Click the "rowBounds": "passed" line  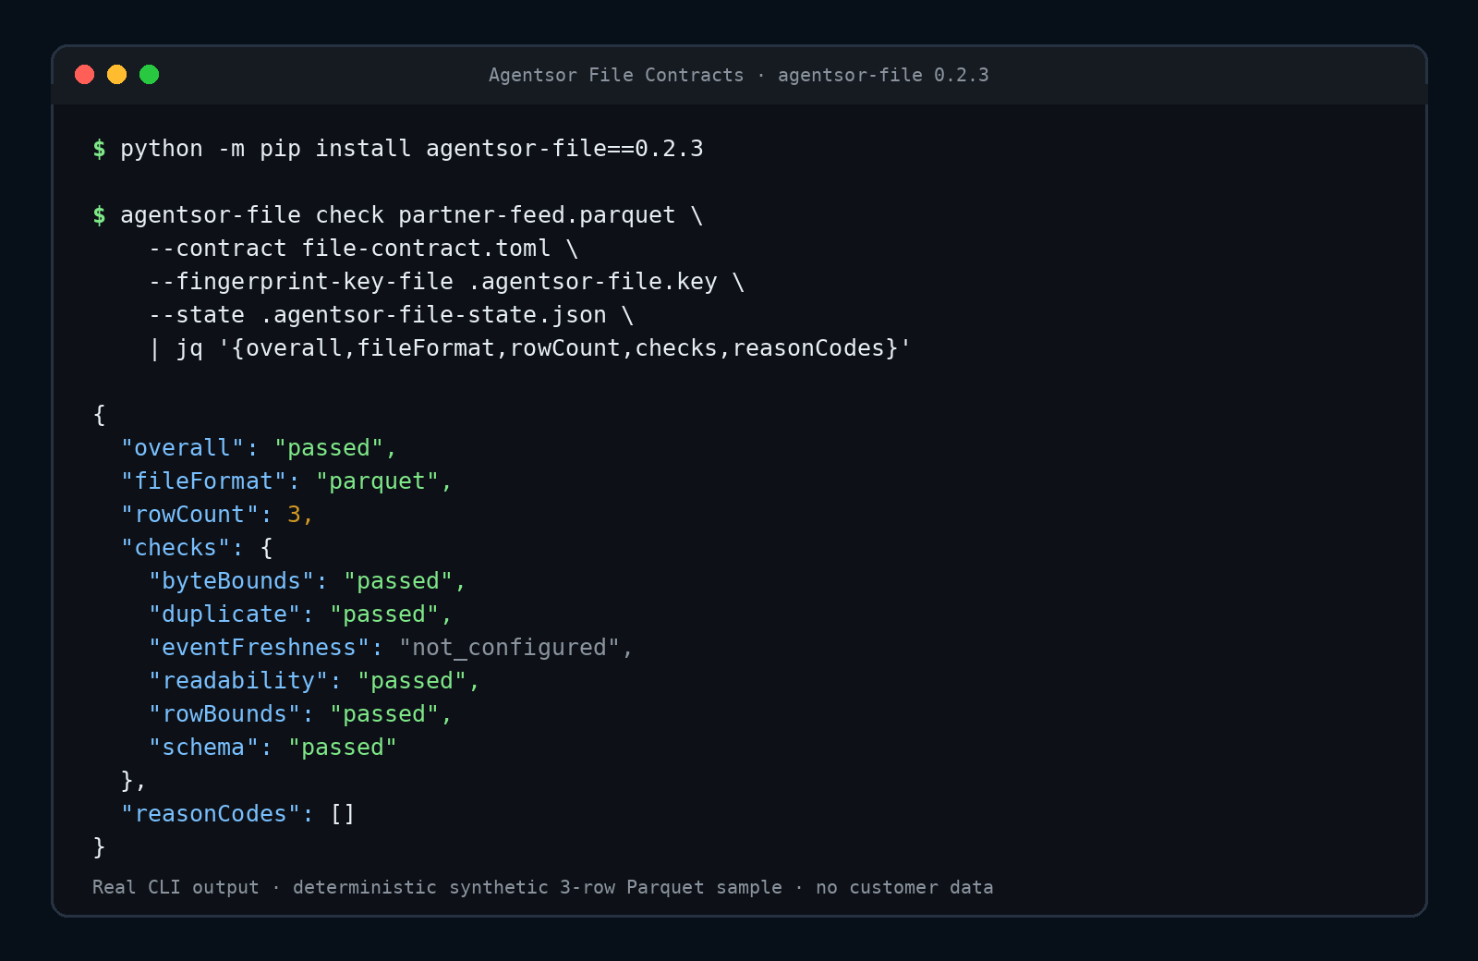pos(301,714)
